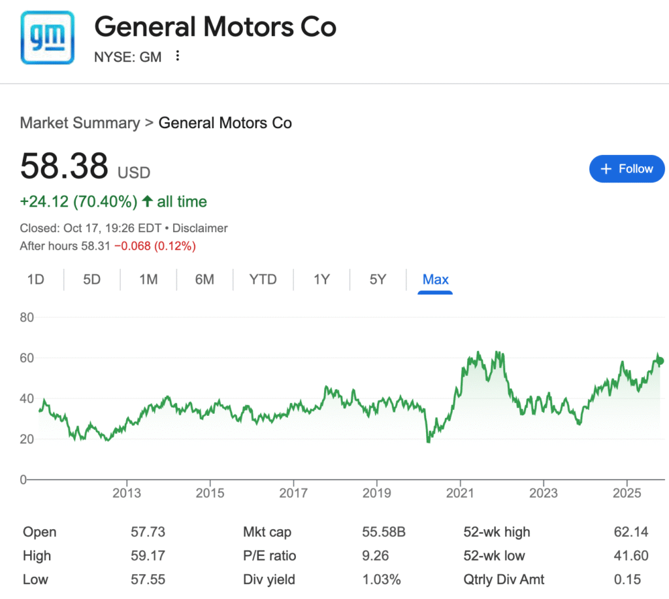
Task: Click the current price dot on chart
Action: 660,361
